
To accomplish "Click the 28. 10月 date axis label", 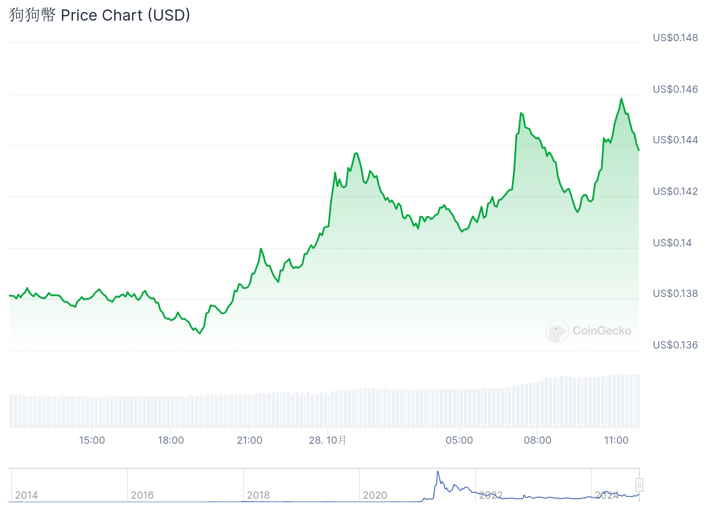I will (328, 440).
